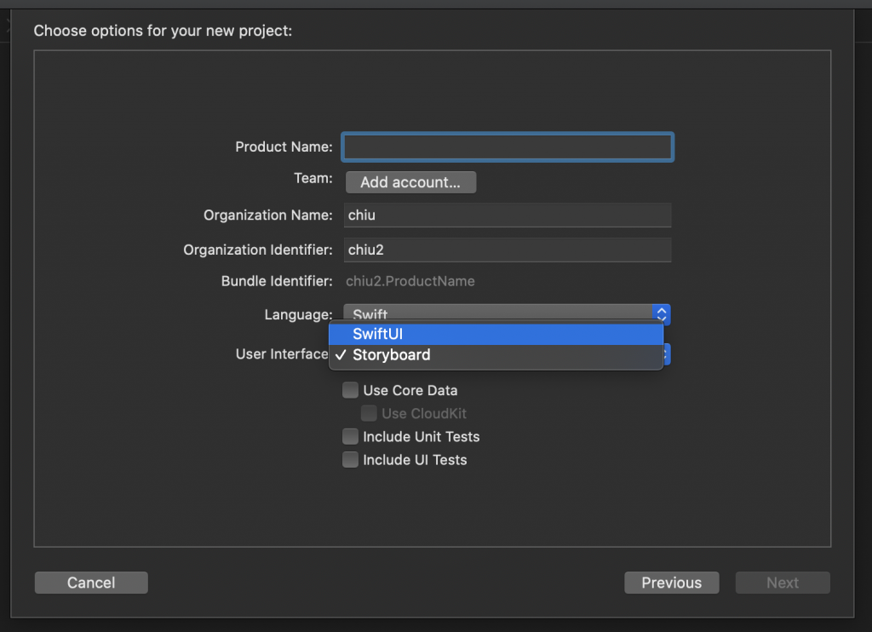The image size is (872, 632).
Task: Click the greyed-out Next button
Action: tap(782, 583)
